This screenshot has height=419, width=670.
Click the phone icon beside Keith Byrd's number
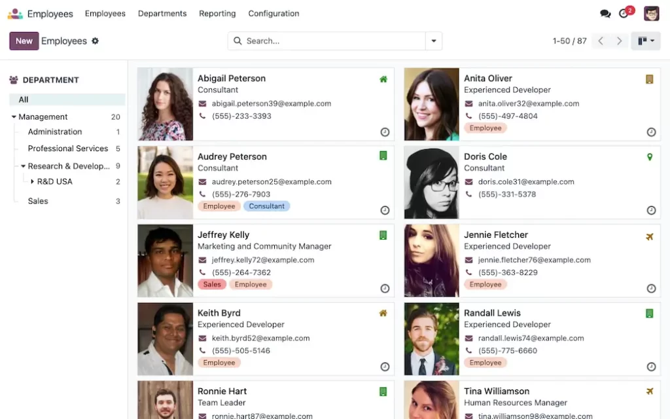(x=204, y=351)
